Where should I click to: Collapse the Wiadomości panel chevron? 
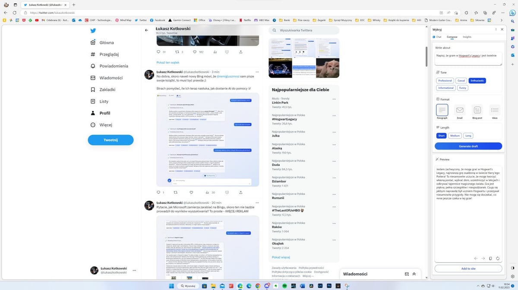click(x=414, y=273)
